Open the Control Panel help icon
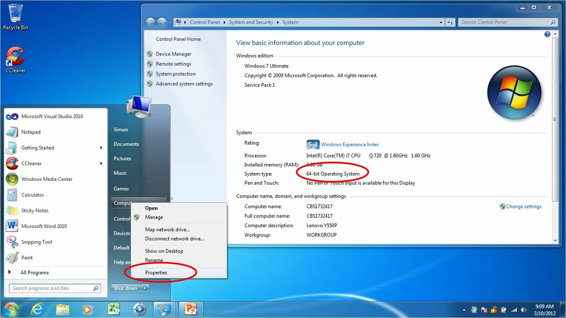 point(547,34)
